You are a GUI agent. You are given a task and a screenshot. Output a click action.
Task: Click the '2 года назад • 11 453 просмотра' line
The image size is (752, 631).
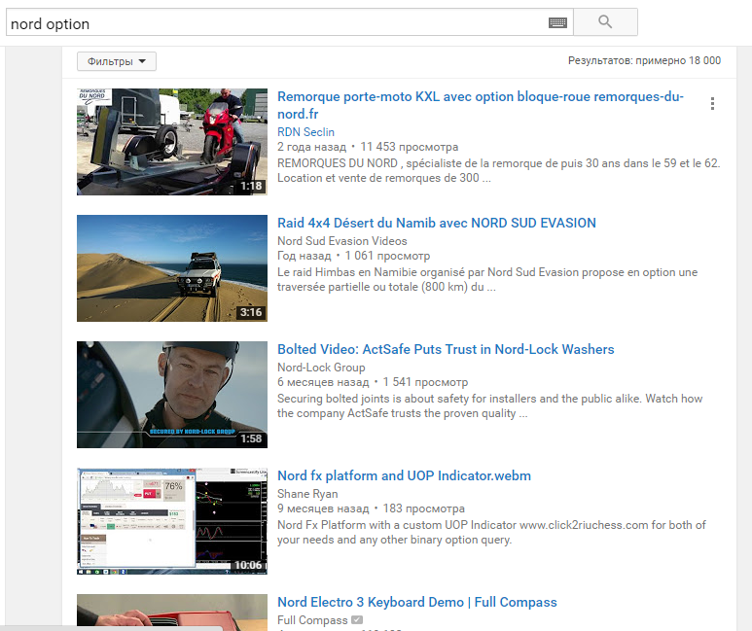pos(368,147)
